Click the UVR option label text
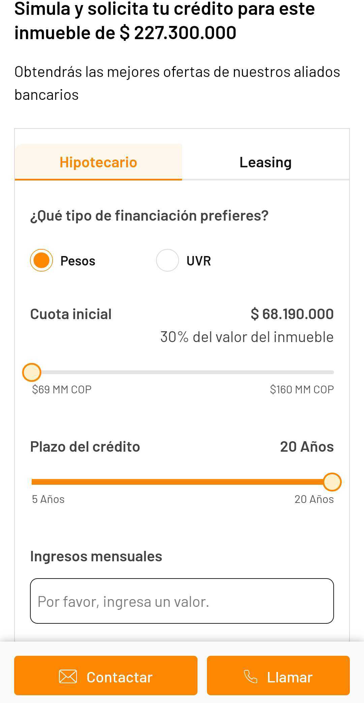Image resolution: width=364 pixels, height=703 pixels. pos(199,261)
